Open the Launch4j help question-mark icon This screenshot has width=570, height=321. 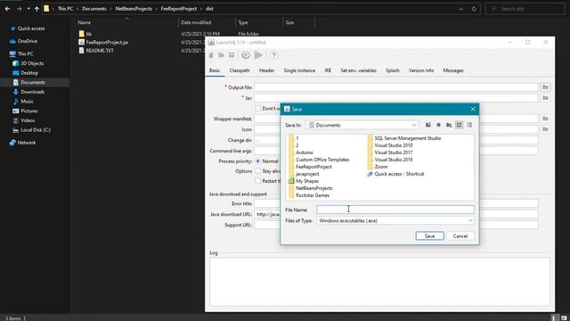[x=273, y=55]
